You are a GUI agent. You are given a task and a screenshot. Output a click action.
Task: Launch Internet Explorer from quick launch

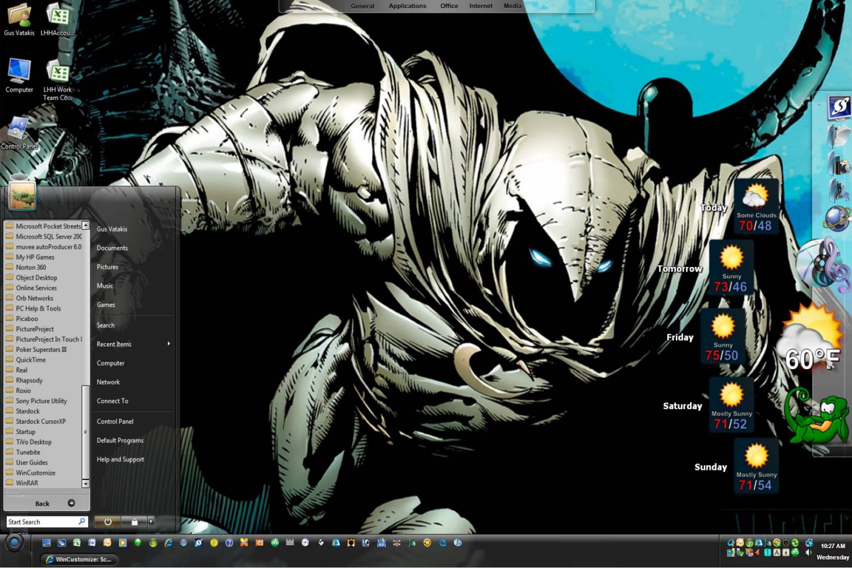pos(168,542)
